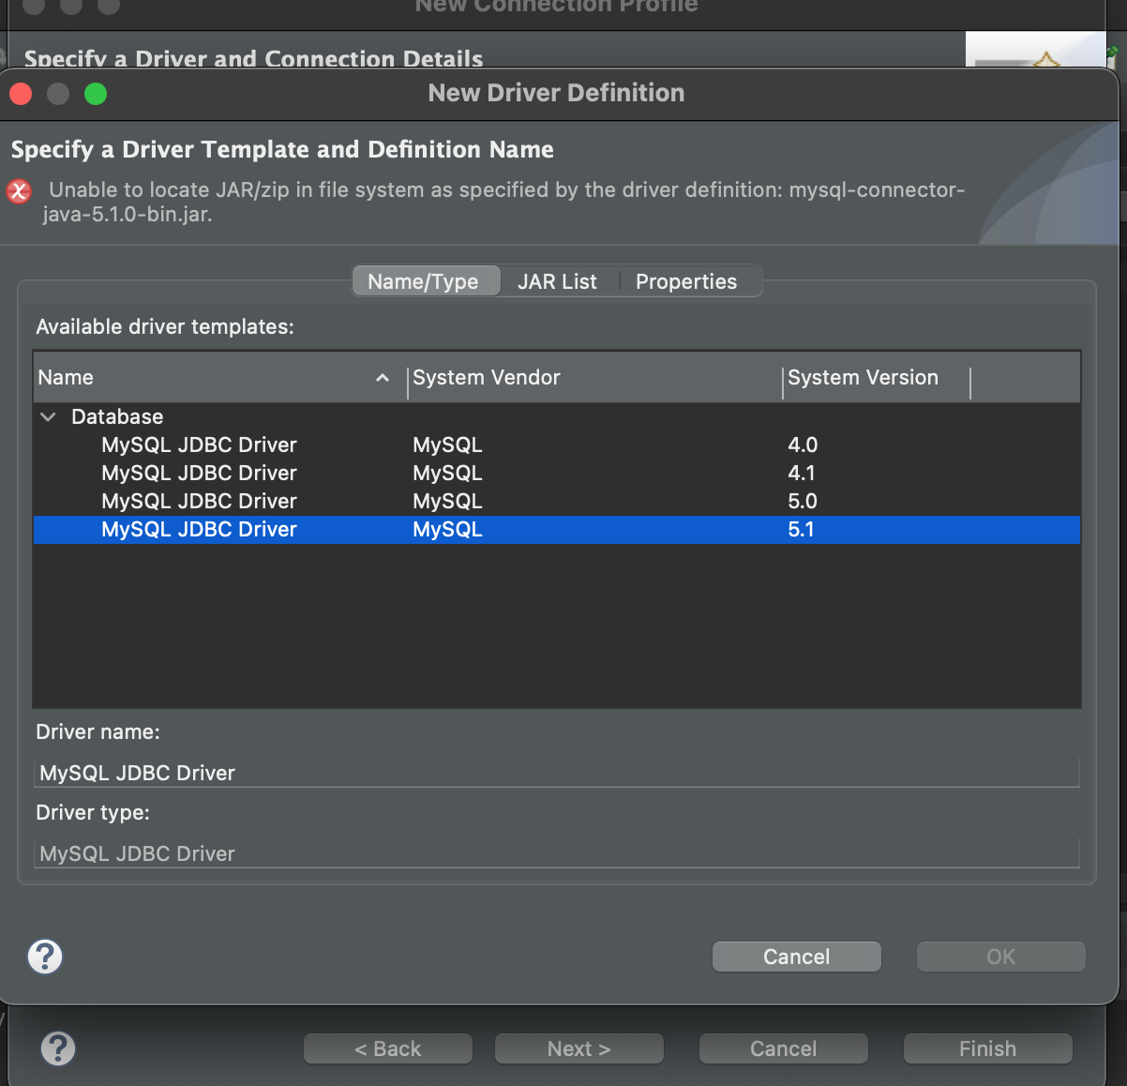Image resolution: width=1127 pixels, height=1086 pixels.
Task: Click the Name column header
Action: [x=220, y=378]
